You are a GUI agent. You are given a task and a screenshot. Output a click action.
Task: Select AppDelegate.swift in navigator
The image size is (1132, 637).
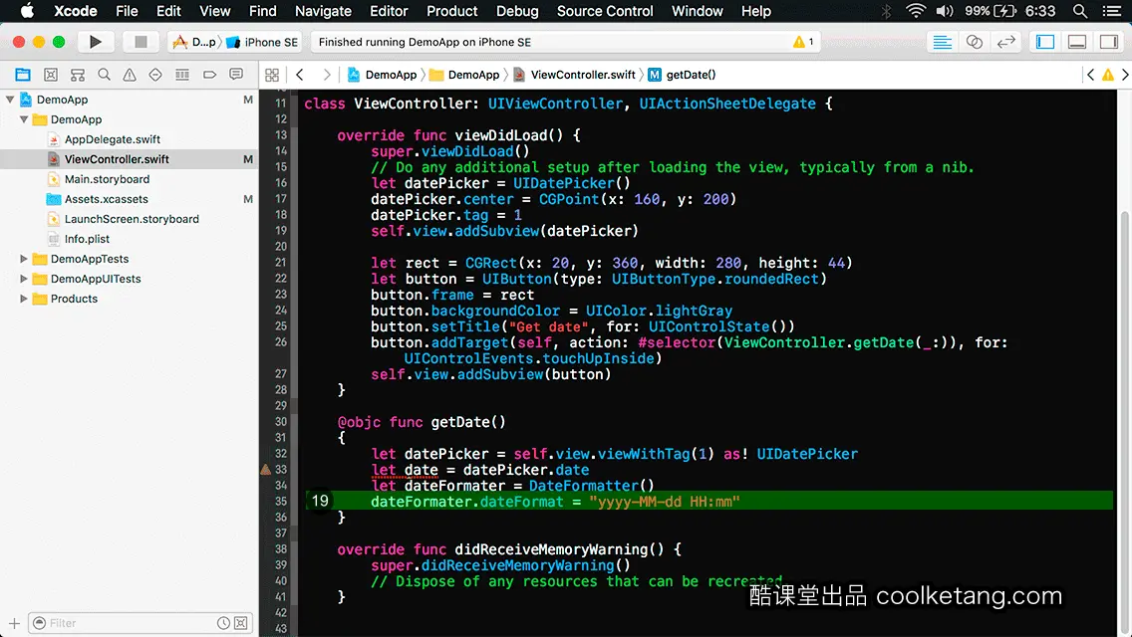coord(112,139)
